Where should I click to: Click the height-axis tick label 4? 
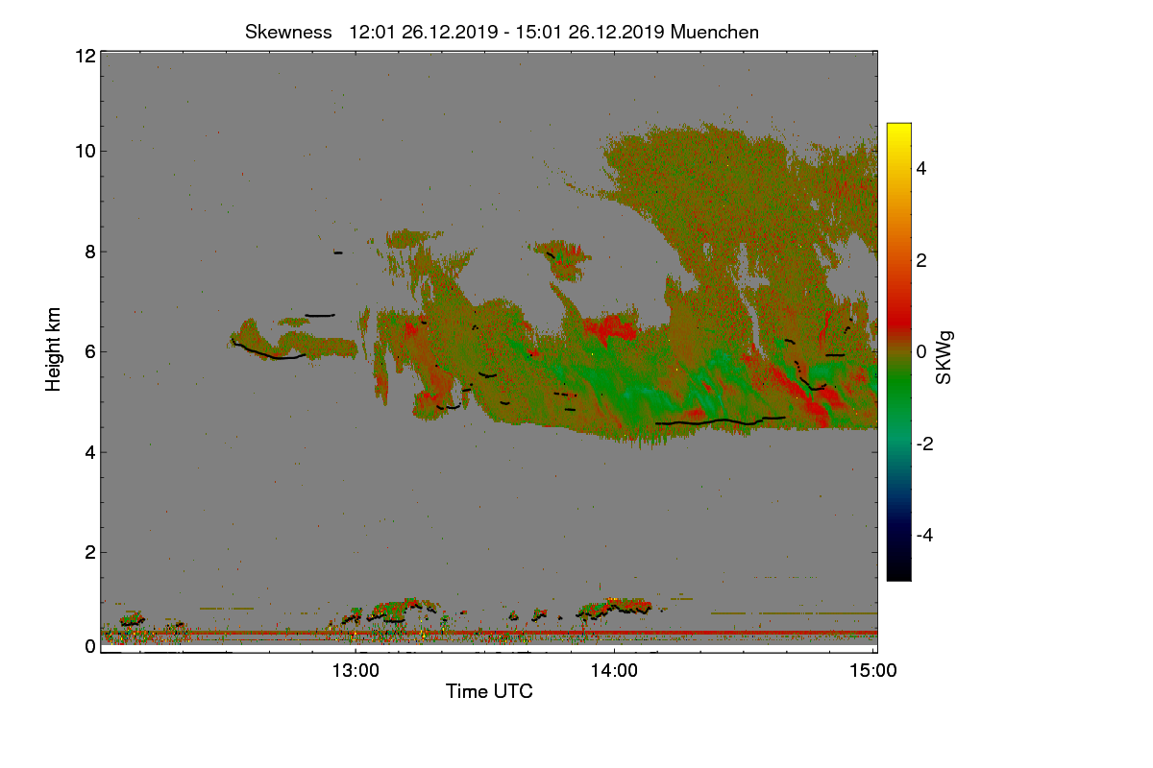click(89, 452)
